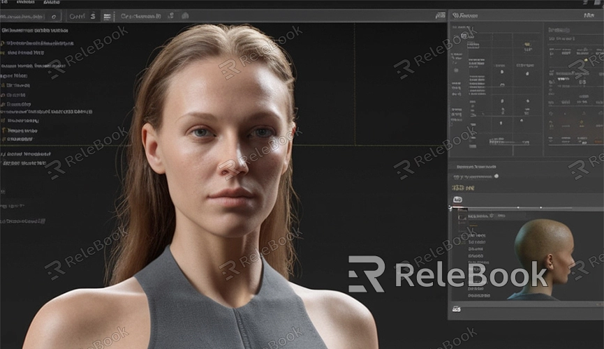Open the three-line list icon in toolbar
Image resolution: width=604 pixels, height=349 pixels.
(107, 17)
